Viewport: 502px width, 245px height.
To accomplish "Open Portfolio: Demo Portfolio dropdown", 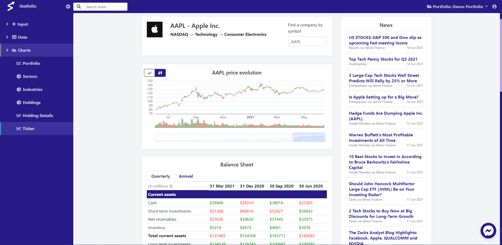I will click(x=457, y=7).
